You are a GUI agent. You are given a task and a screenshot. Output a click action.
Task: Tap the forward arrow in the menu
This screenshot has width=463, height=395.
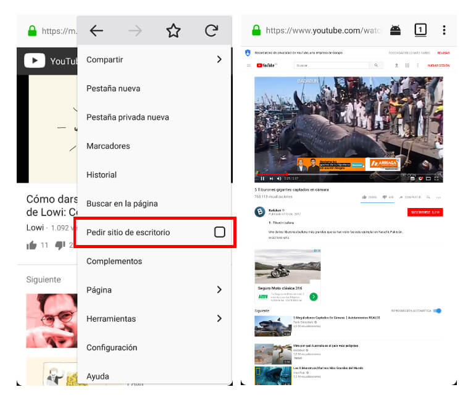(135, 30)
